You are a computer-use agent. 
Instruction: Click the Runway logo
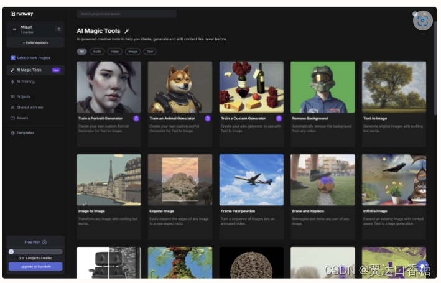click(22, 14)
